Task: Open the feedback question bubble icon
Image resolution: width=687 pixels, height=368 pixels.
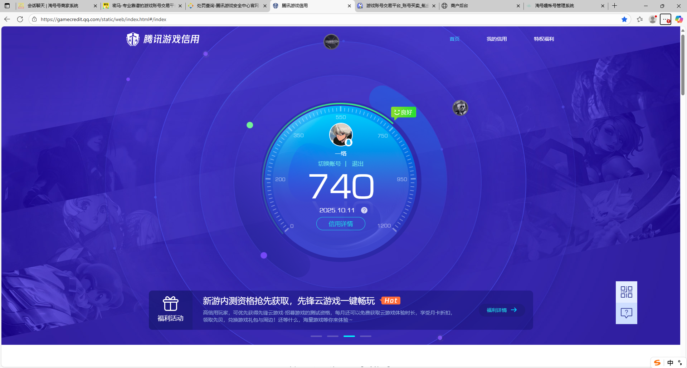Action: [626, 313]
